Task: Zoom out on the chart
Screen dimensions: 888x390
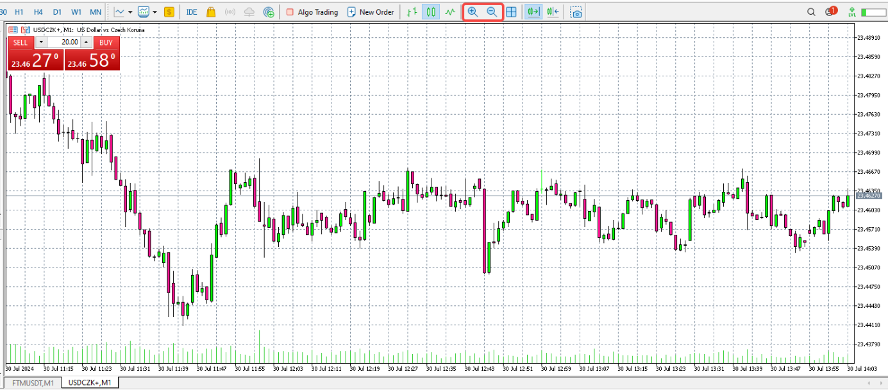Action: (x=491, y=11)
